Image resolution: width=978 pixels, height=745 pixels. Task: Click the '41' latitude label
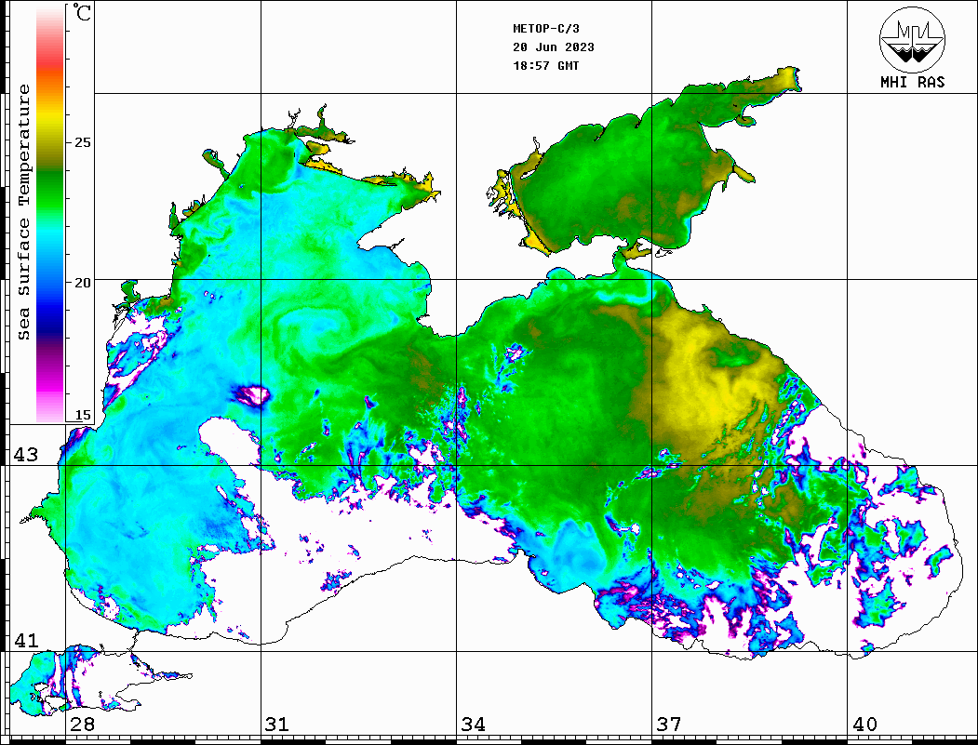click(x=26, y=640)
